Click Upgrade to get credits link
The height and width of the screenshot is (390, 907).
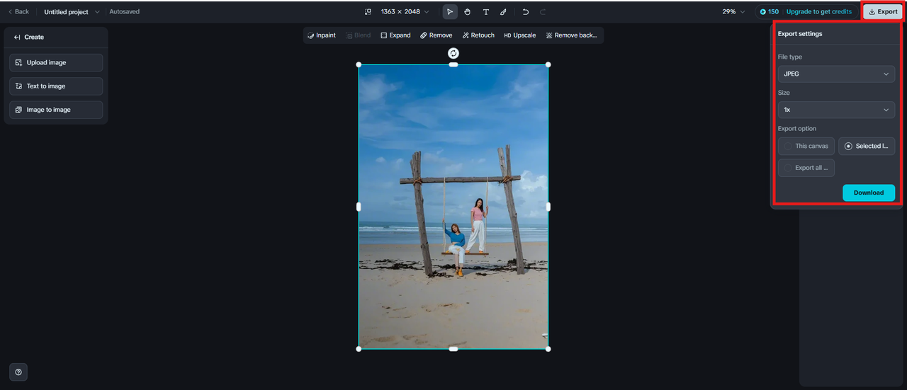(x=819, y=12)
